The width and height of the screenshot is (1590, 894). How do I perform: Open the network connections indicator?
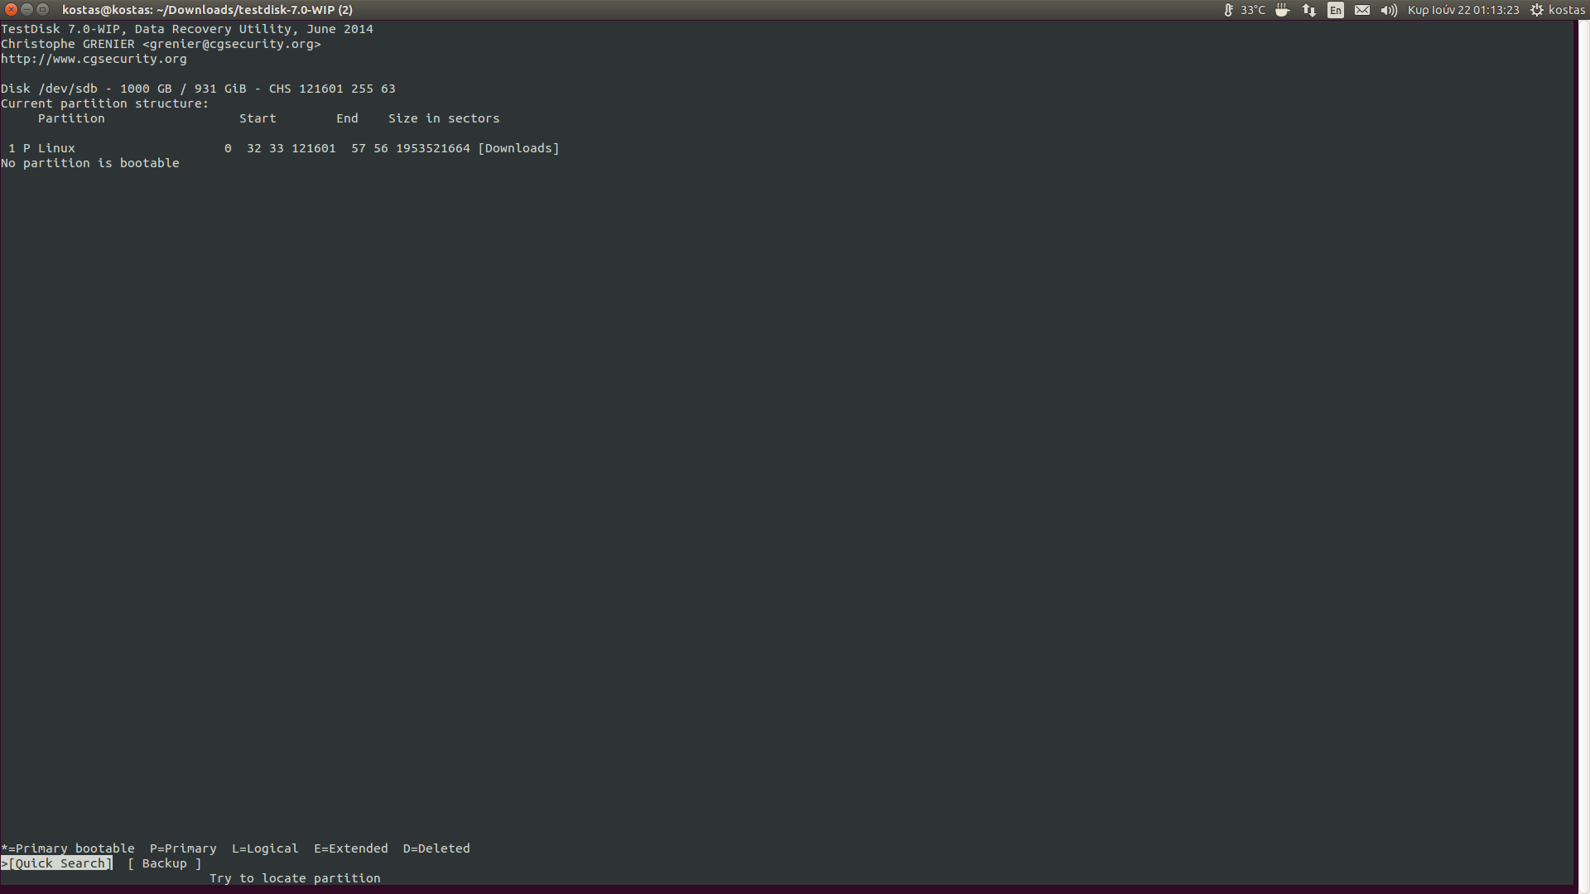(1309, 10)
